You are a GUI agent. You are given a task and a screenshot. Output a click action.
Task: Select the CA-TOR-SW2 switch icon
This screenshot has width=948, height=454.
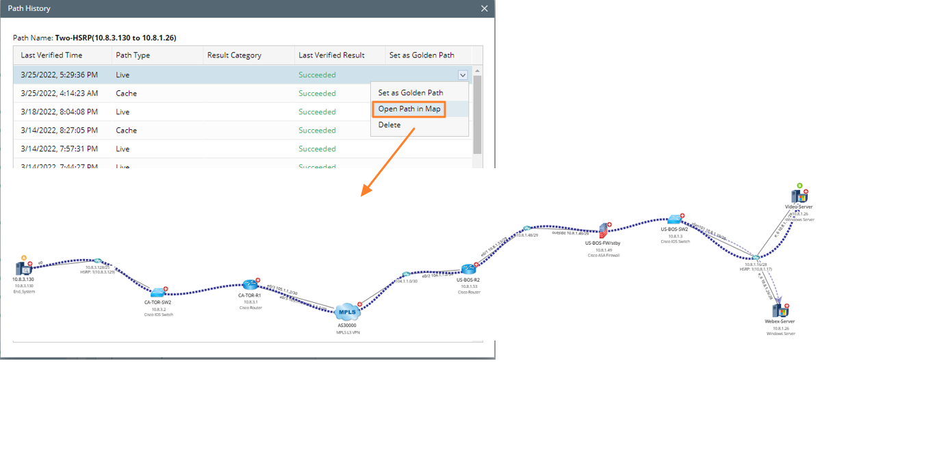(x=157, y=293)
